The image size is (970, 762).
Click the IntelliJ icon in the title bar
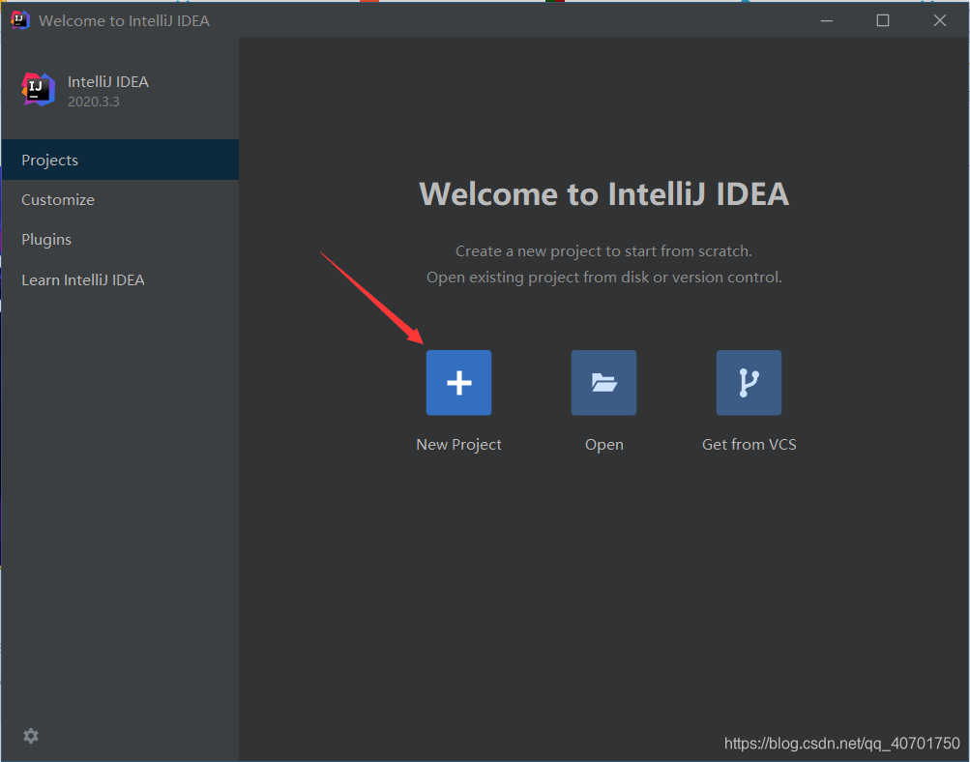point(19,19)
